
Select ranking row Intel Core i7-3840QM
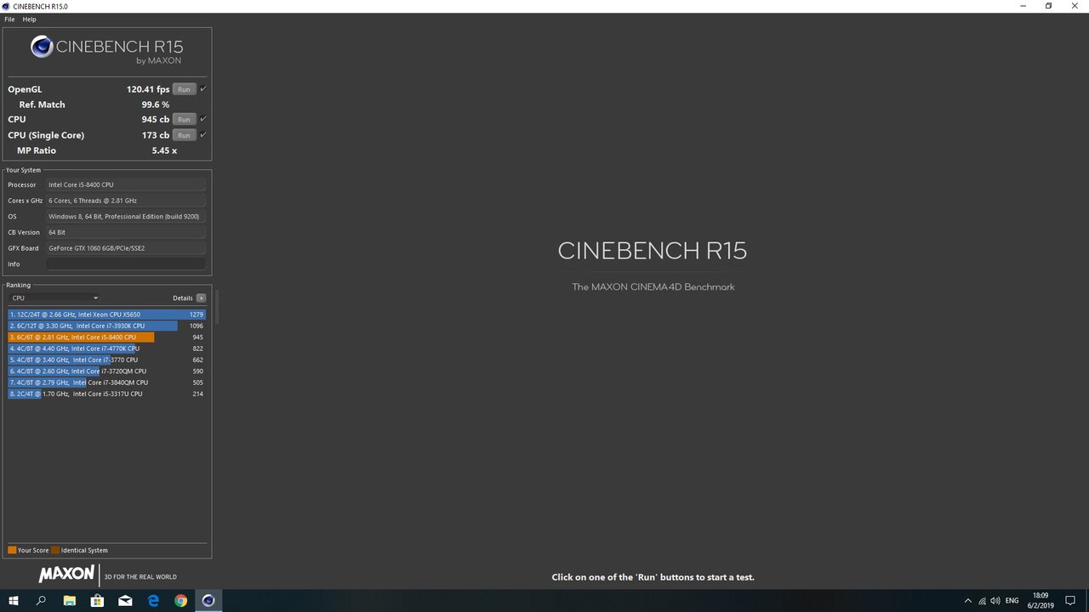click(106, 382)
